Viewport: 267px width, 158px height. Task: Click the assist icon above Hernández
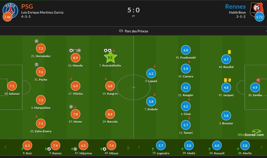(x=36, y=41)
